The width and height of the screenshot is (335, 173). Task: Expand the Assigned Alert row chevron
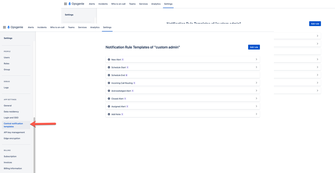coord(257,106)
